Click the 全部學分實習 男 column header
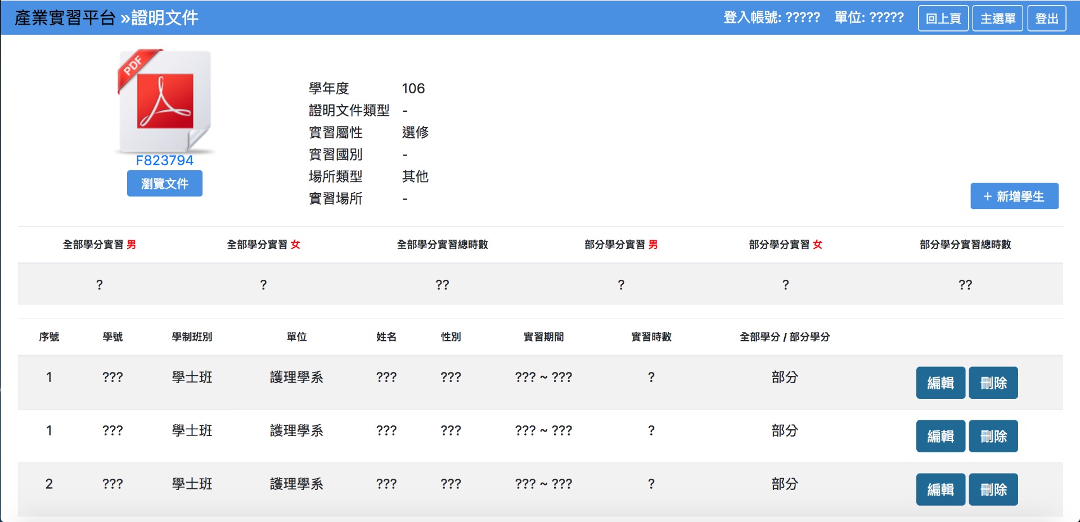 [100, 244]
